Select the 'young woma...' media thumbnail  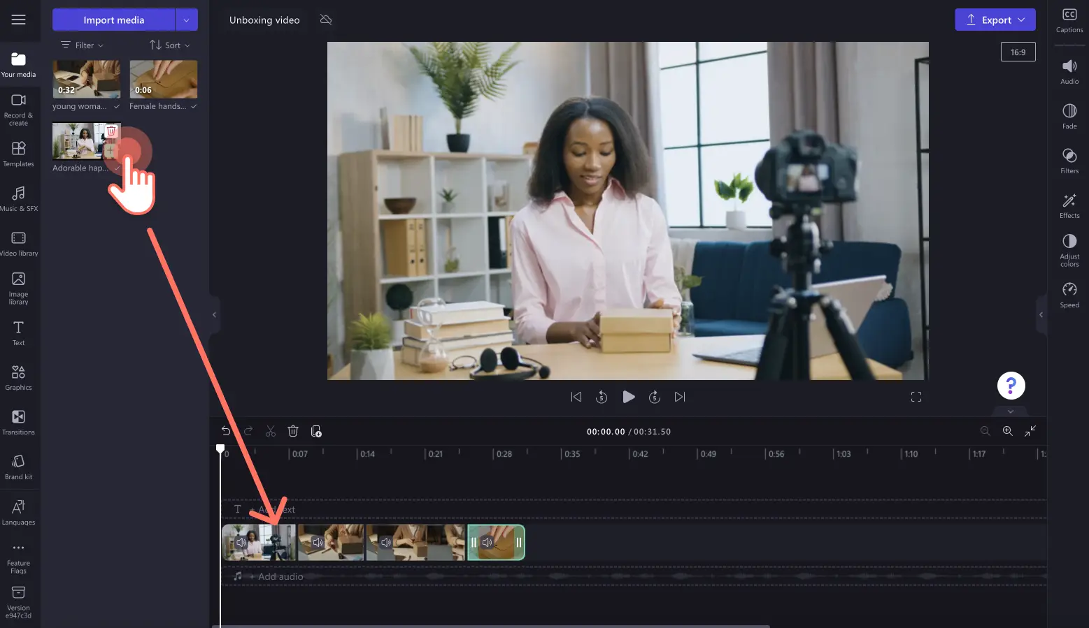(86, 79)
